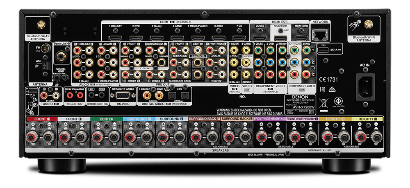
Task: Click the 'MADE IN JAPAN' text
Action: (x=256, y=154)
